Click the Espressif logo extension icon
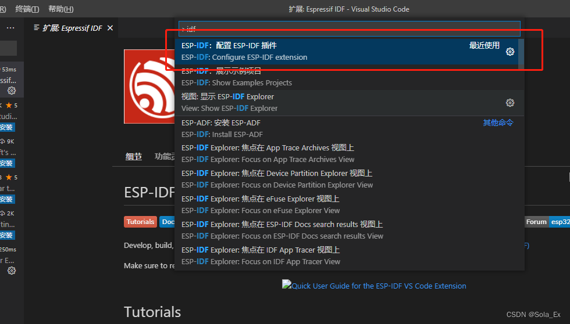This screenshot has width=570, height=324. point(149,87)
